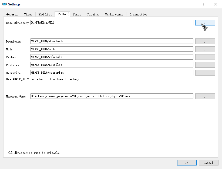
Task: Switch to the General tab
Action: click(x=12, y=14)
